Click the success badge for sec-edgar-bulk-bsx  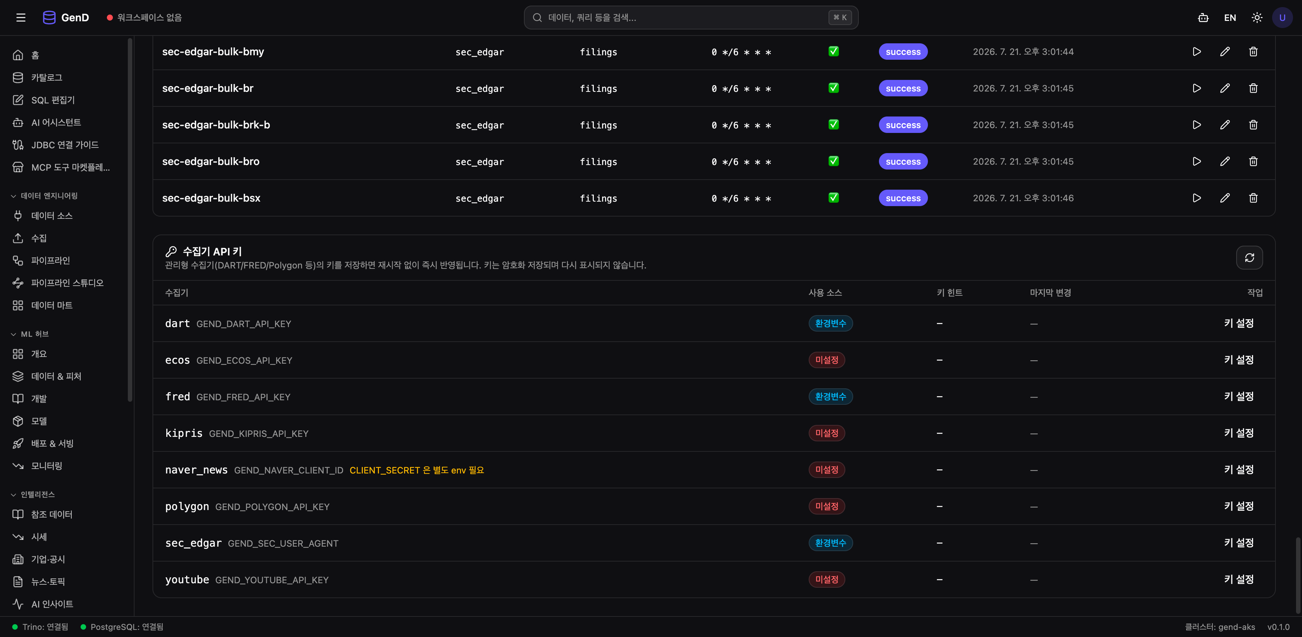tap(903, 198)
